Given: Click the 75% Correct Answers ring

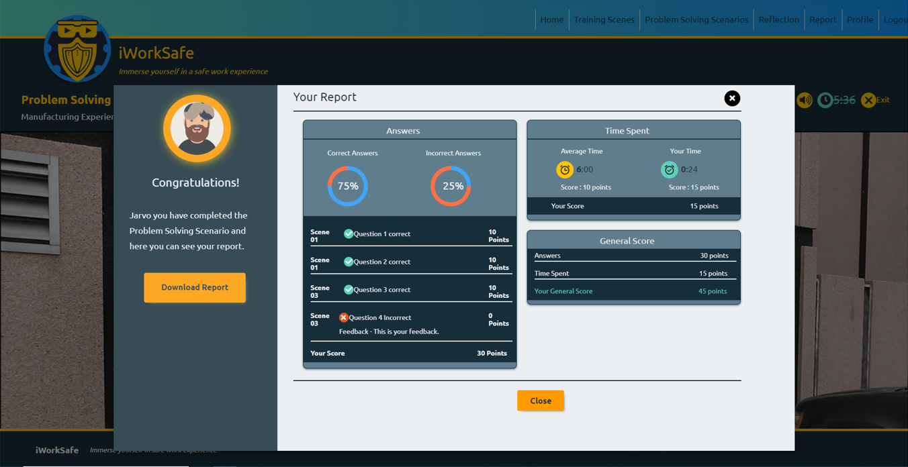Looking at the screenshot, I should tap(348, 186).
